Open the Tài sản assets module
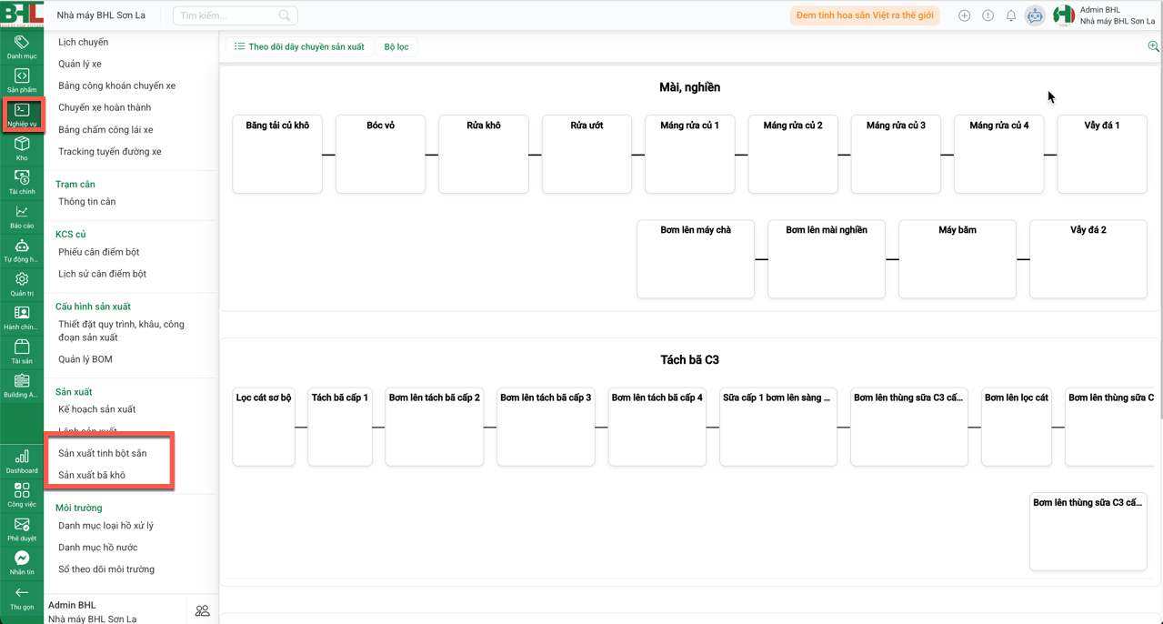1163x624 pixels. click(22, 351)
